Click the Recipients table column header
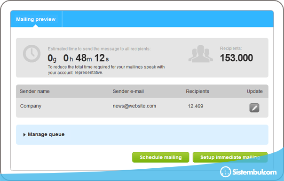This screenshot has height=181, width=284. click(197, 91)
